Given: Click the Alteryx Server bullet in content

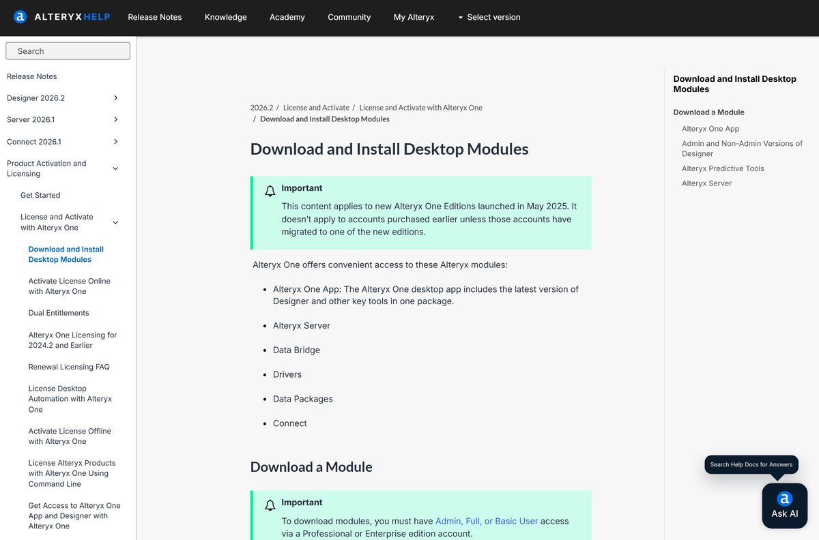Looking at the screenshot, I should coord(302,325).
